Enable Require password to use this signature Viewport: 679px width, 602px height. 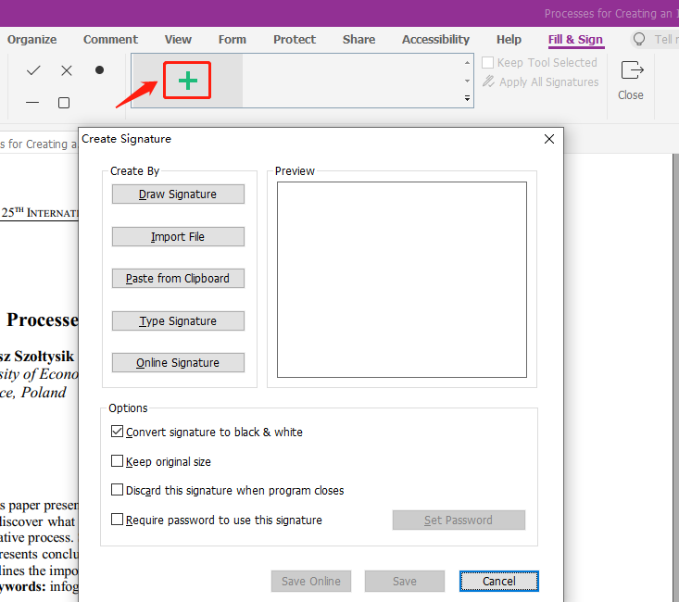point(118,520)
